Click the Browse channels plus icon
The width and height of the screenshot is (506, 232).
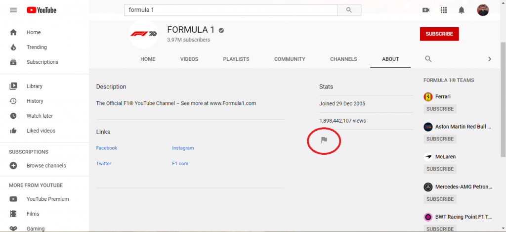click(13, 165)
